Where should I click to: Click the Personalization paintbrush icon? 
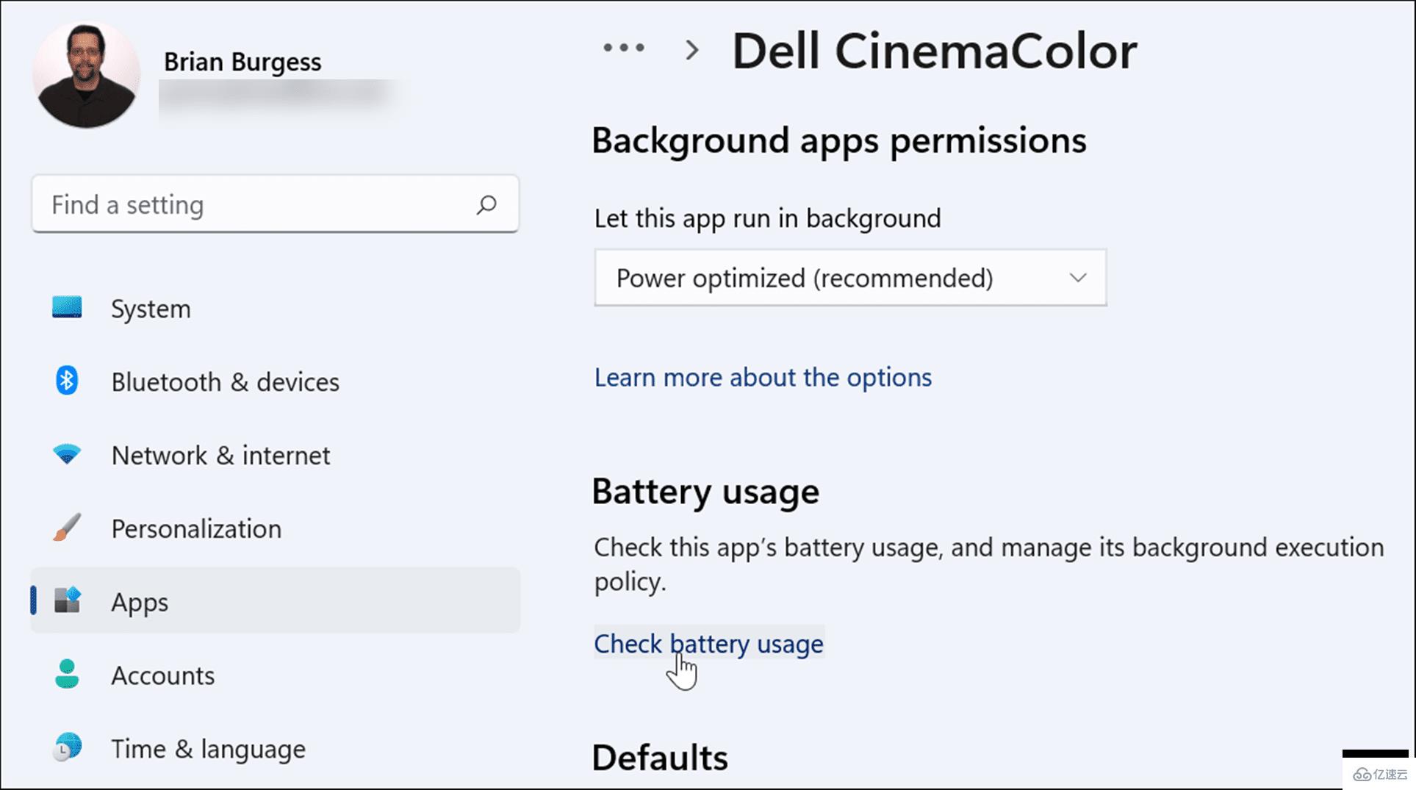tap(67, 528)
